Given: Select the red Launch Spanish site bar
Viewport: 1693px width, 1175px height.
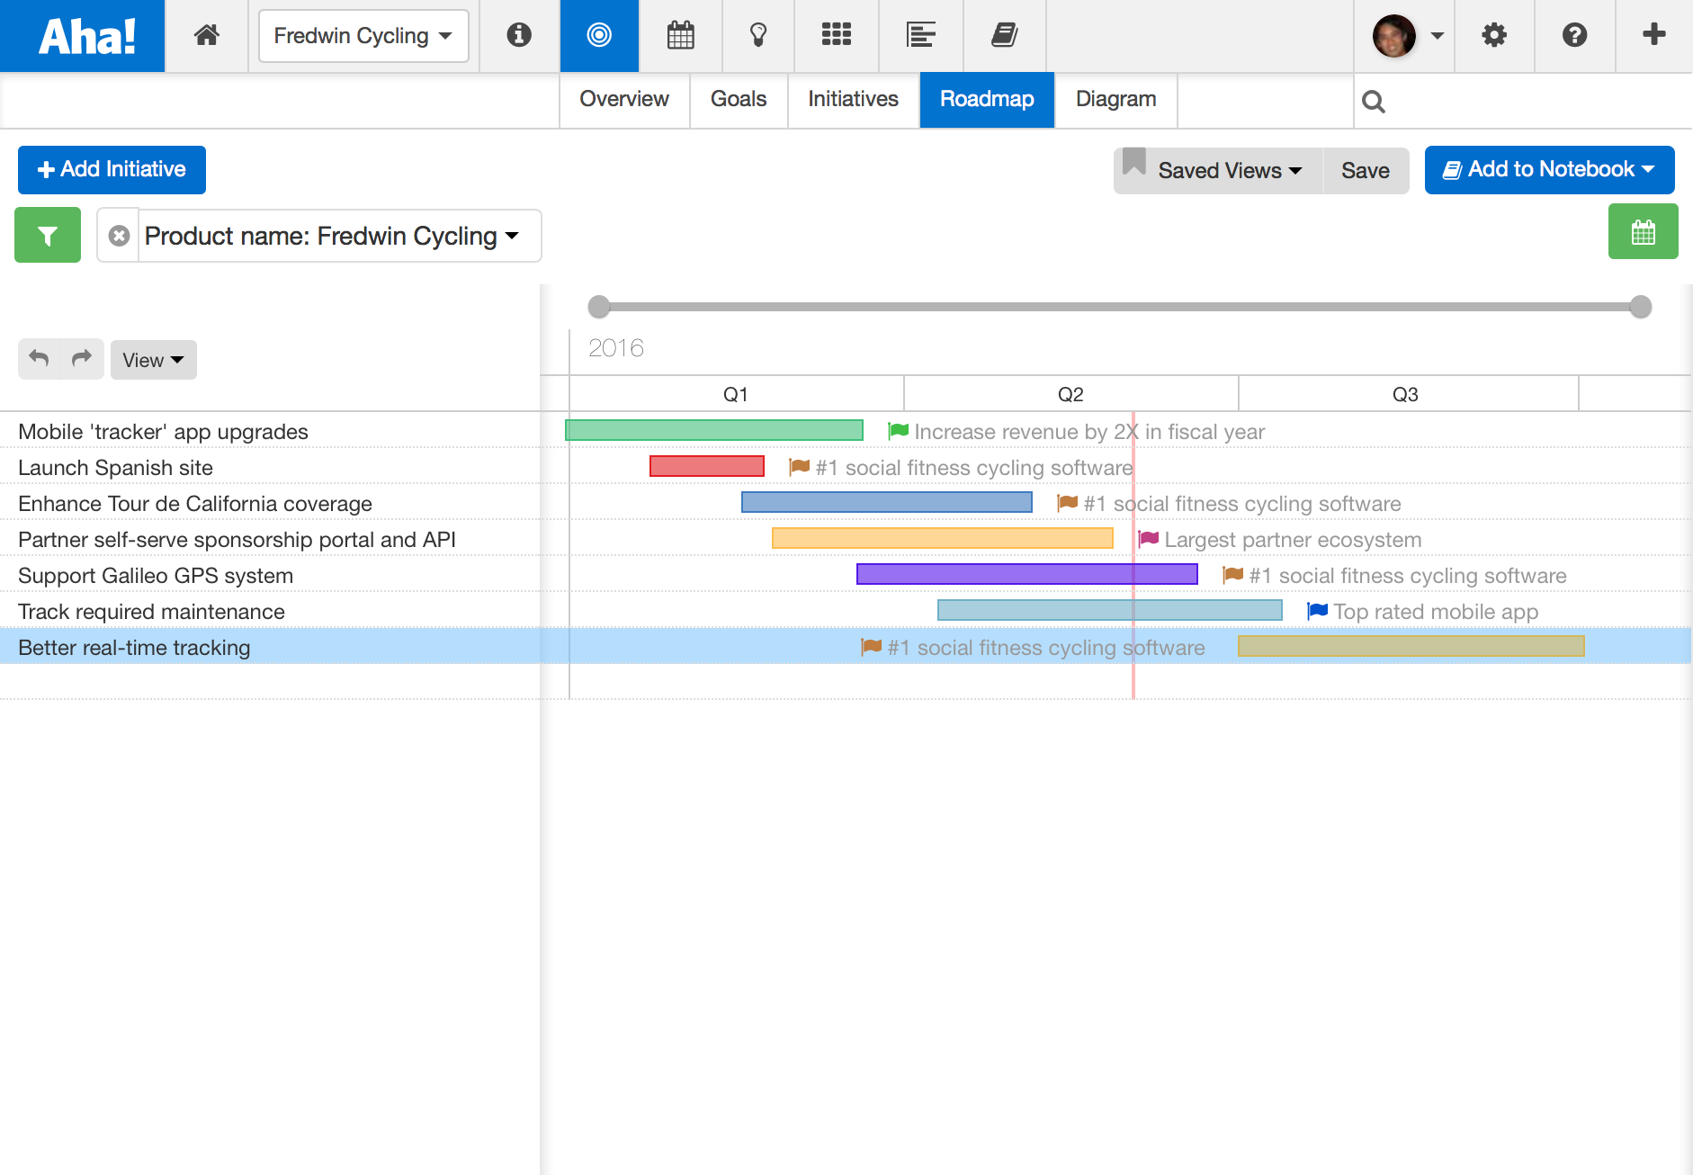Looking at the screenshot, I should (x=707, y=466).
